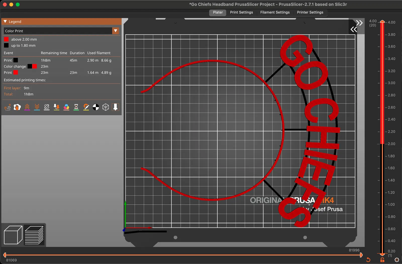
Task: Click bottom thumb of vertical layer slider
Action: 382,254
